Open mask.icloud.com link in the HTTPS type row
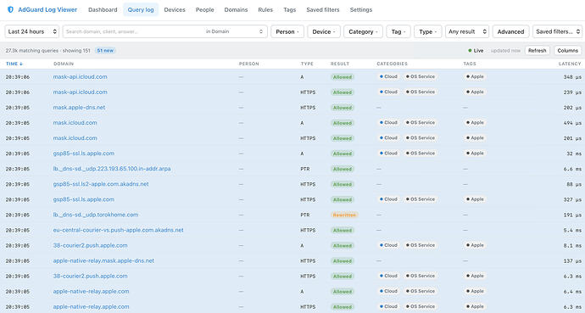The height and width of the screenshot is (313, 585). point(75,138)
